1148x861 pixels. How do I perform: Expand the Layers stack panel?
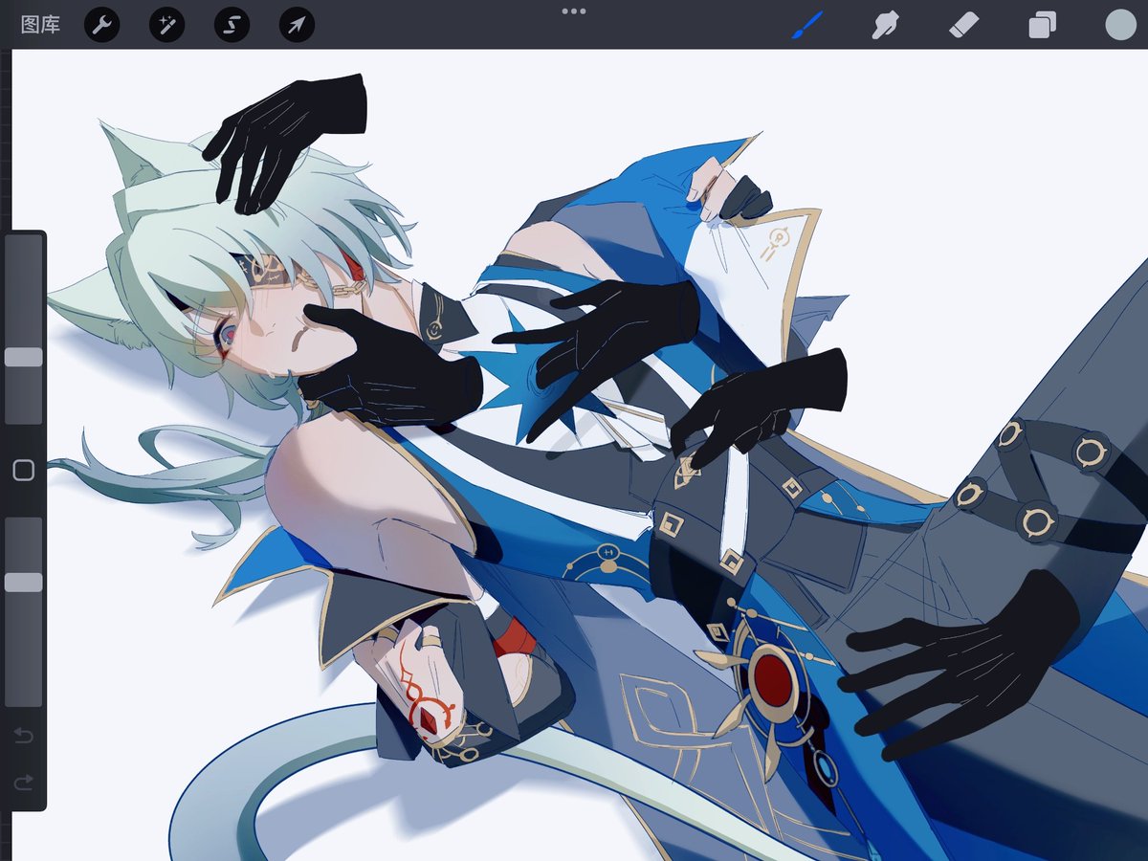pyautogui.click(x=1043, y=25)
